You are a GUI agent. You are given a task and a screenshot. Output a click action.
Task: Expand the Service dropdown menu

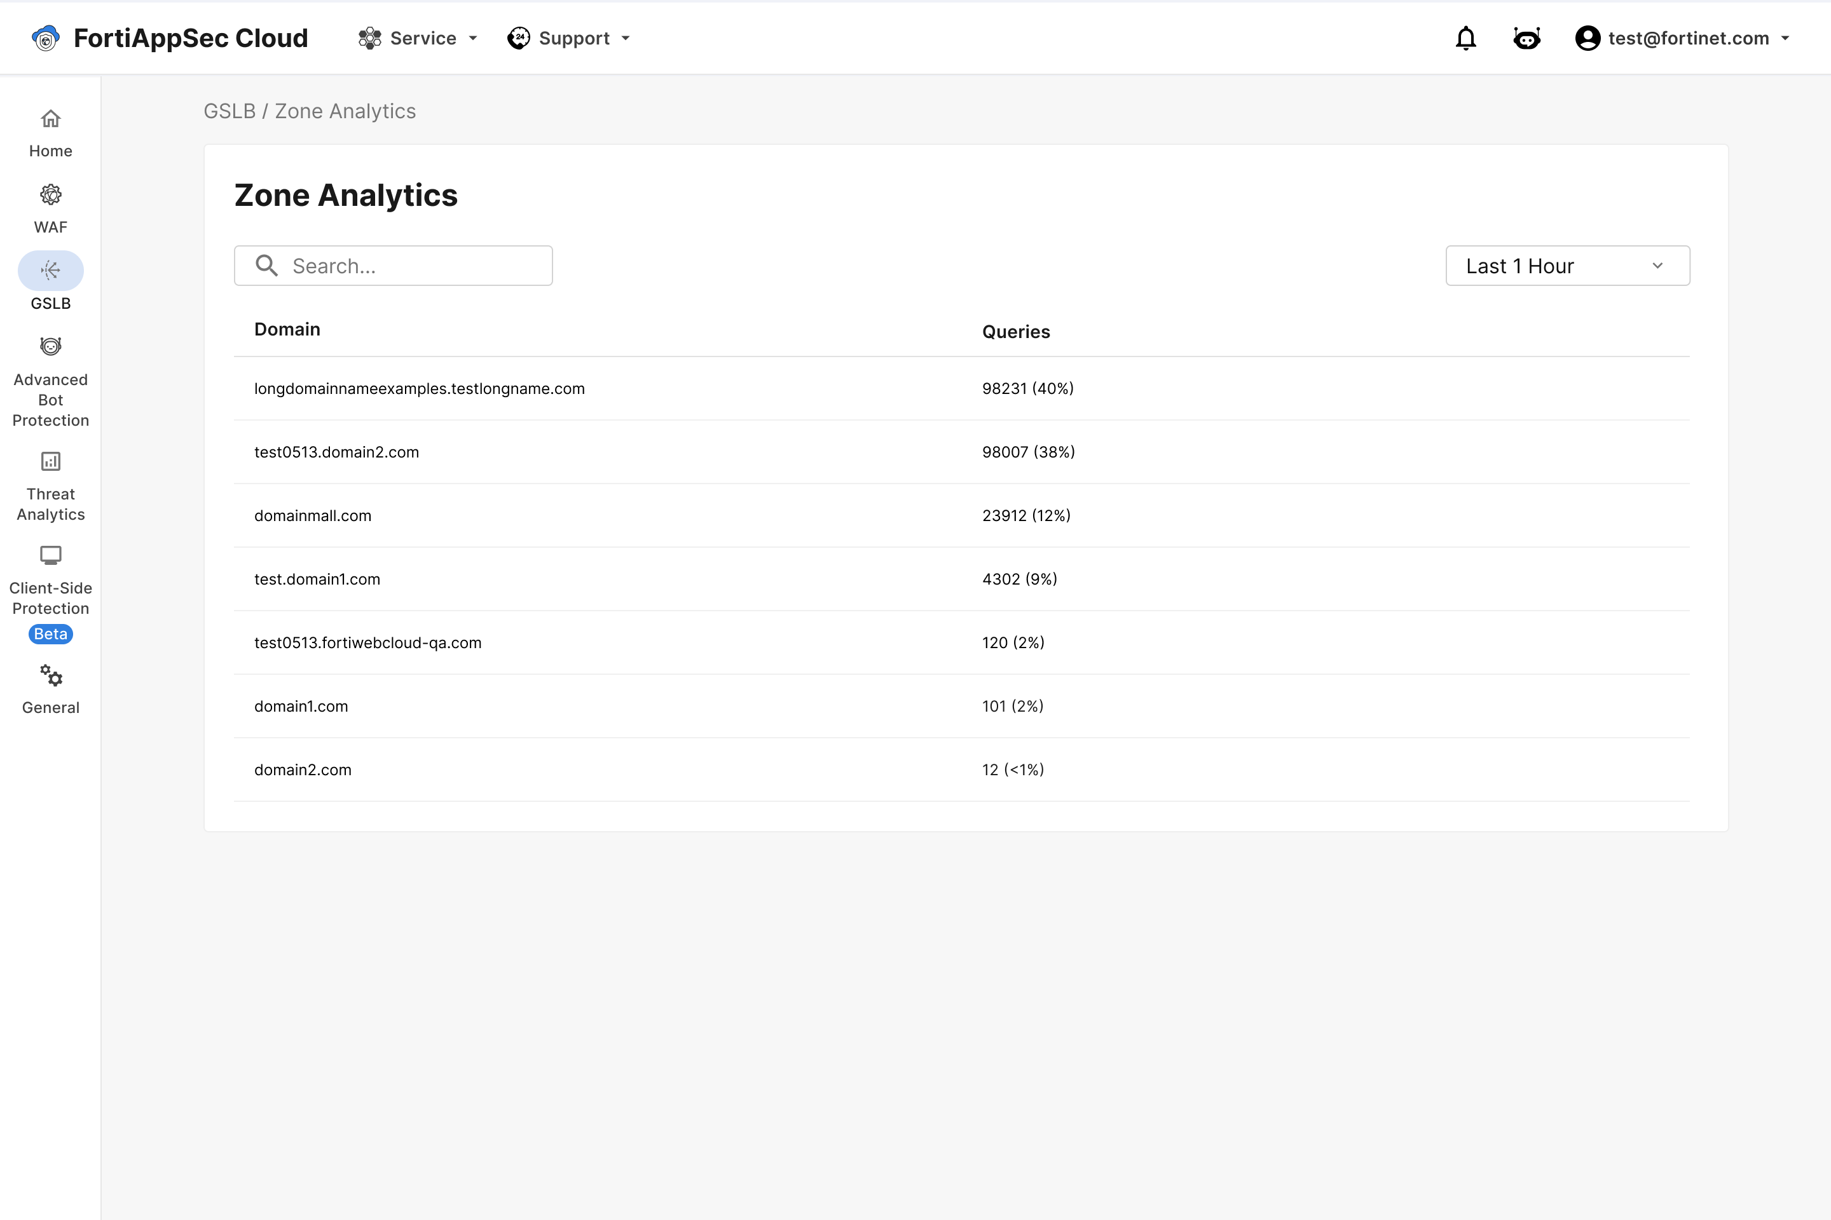point(418,38)
